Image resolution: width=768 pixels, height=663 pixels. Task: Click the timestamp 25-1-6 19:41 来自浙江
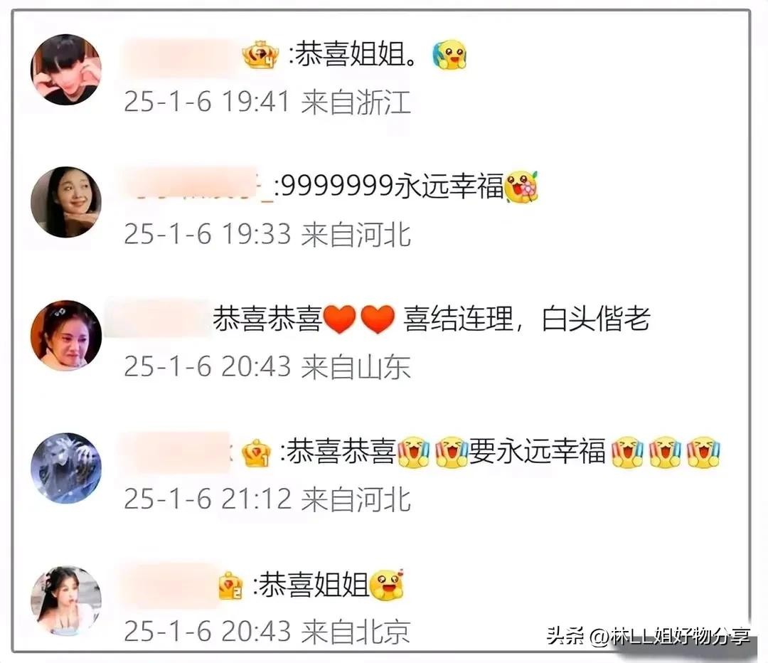click(267, 102)
